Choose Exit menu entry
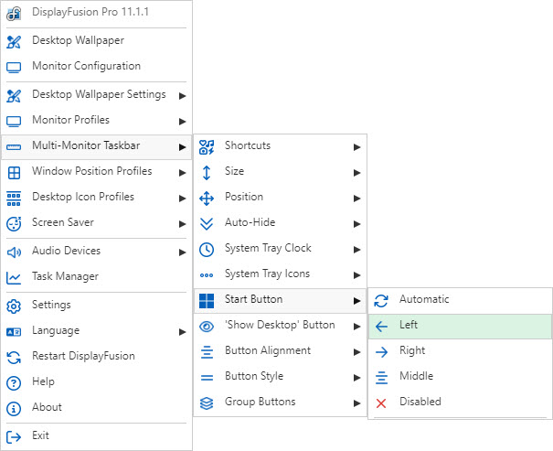This screenshot has width=553, height=451. tap(97, 436)
